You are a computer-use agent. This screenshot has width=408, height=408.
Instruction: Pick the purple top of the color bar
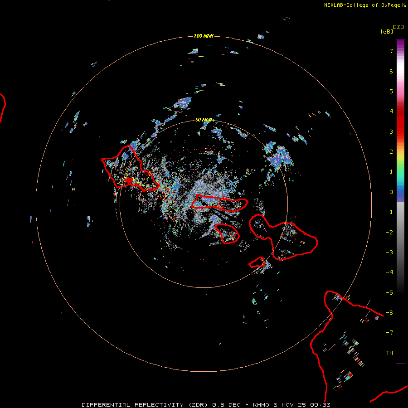tap(400, 45)
